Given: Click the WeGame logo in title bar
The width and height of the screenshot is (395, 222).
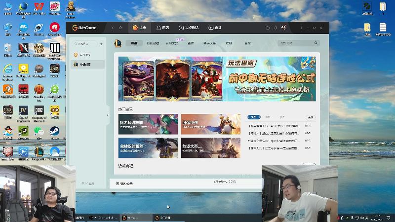Looking at the screenshot, I should [x=84, y=28].
